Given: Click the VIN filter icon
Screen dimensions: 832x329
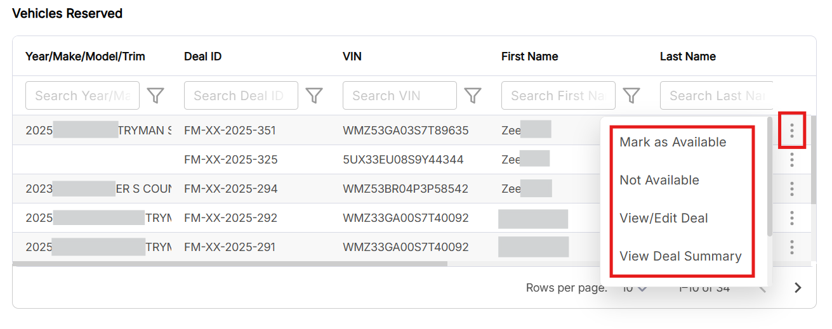Looking at the screenshot, I should point(473,96).
